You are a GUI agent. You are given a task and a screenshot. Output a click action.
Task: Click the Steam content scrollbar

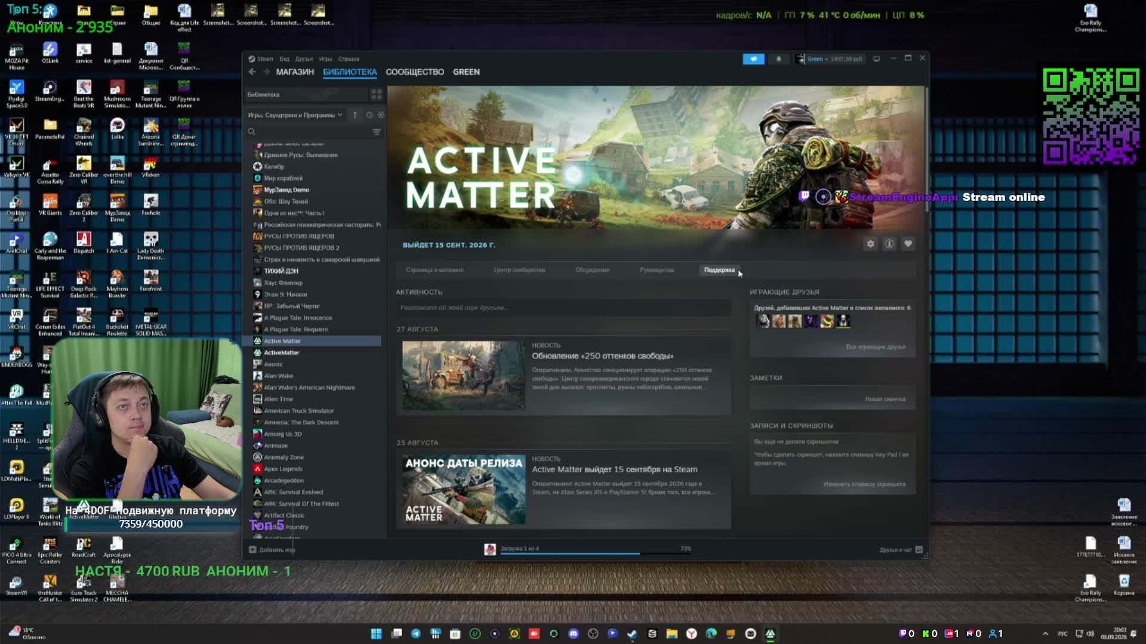click(926, 149)
